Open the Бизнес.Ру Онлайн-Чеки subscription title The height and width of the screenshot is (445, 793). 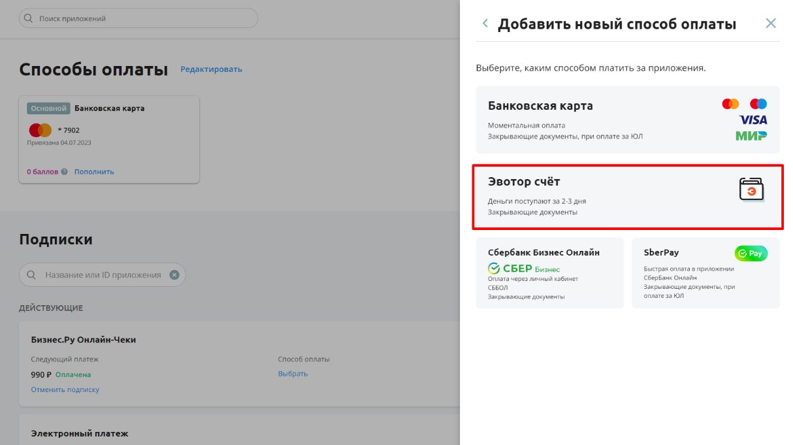pos(84,340)
